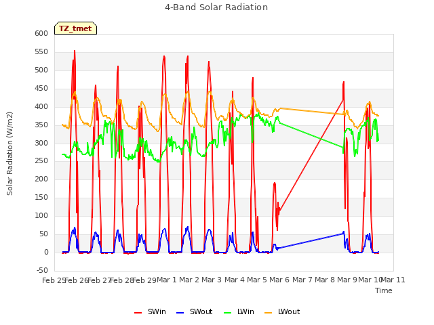Click the Mar 7 x-axis date label
Image resolution: width=434 pixels, height=325 pixels.
coord(302,280)
